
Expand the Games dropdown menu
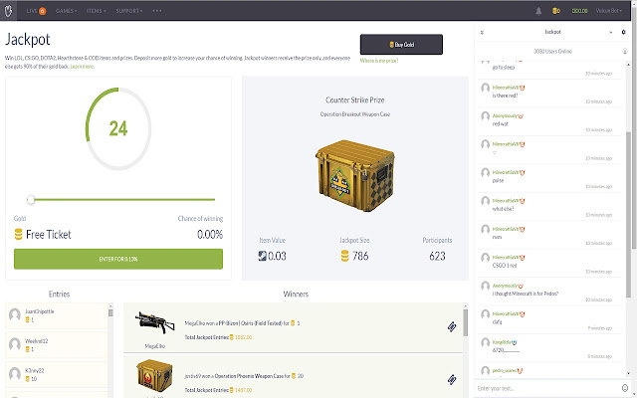[67, 11]
